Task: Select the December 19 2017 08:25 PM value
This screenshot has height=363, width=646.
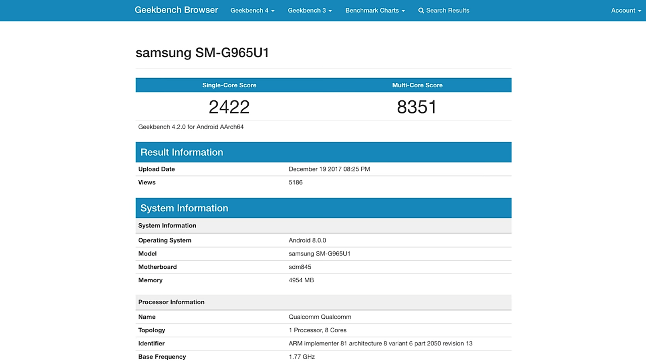Action: point(329,169)
